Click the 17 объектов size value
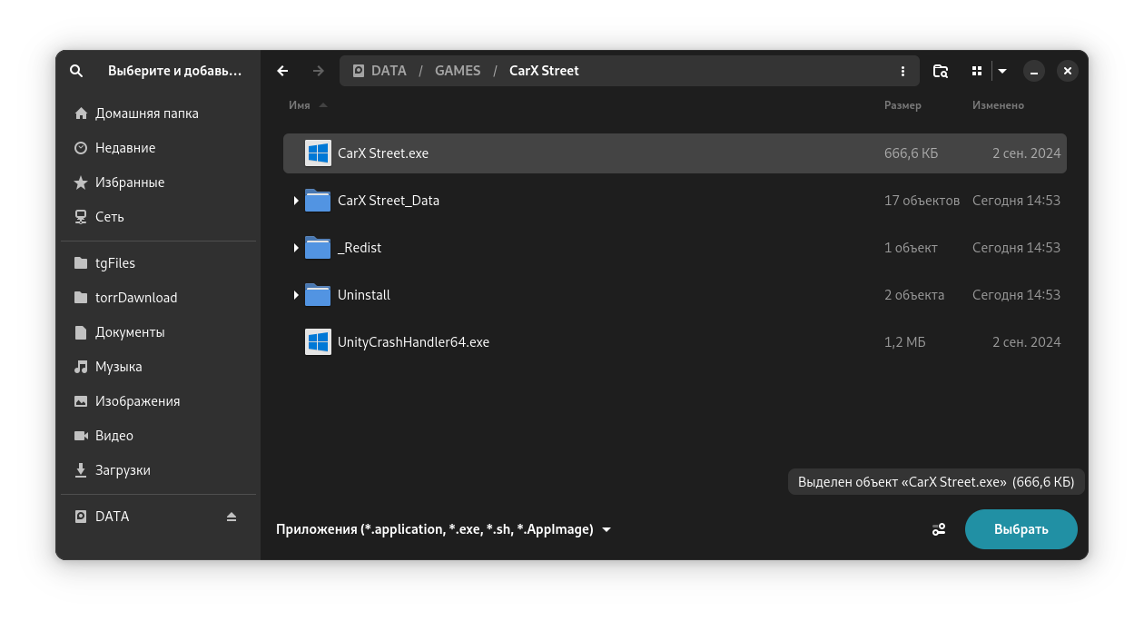The width and height of the screenshot is (1144, 621). (922, 201)
